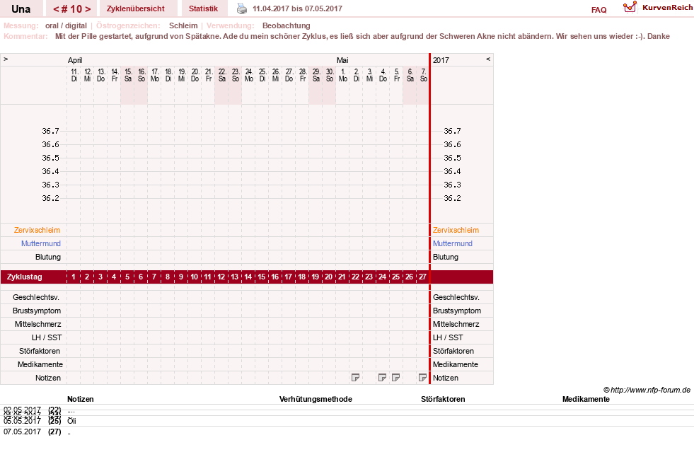694x469 pixels.
Task: Open the note icon on cycle day 22
Action: coord(355,378)
